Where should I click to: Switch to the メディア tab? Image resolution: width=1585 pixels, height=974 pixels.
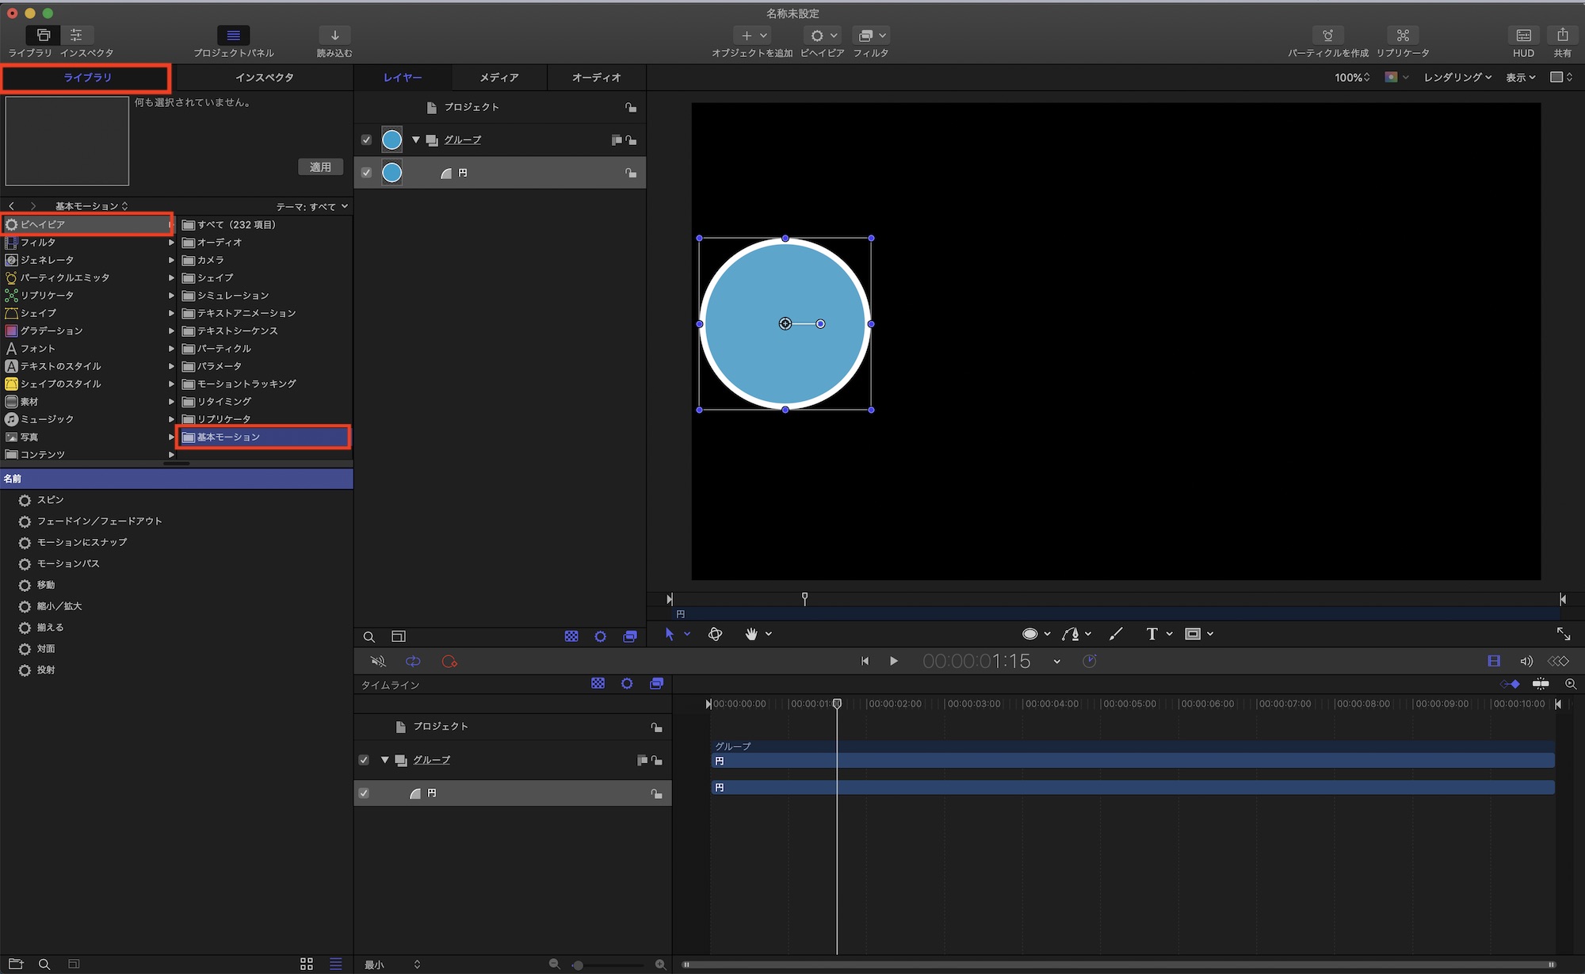[x=498, y=78]
